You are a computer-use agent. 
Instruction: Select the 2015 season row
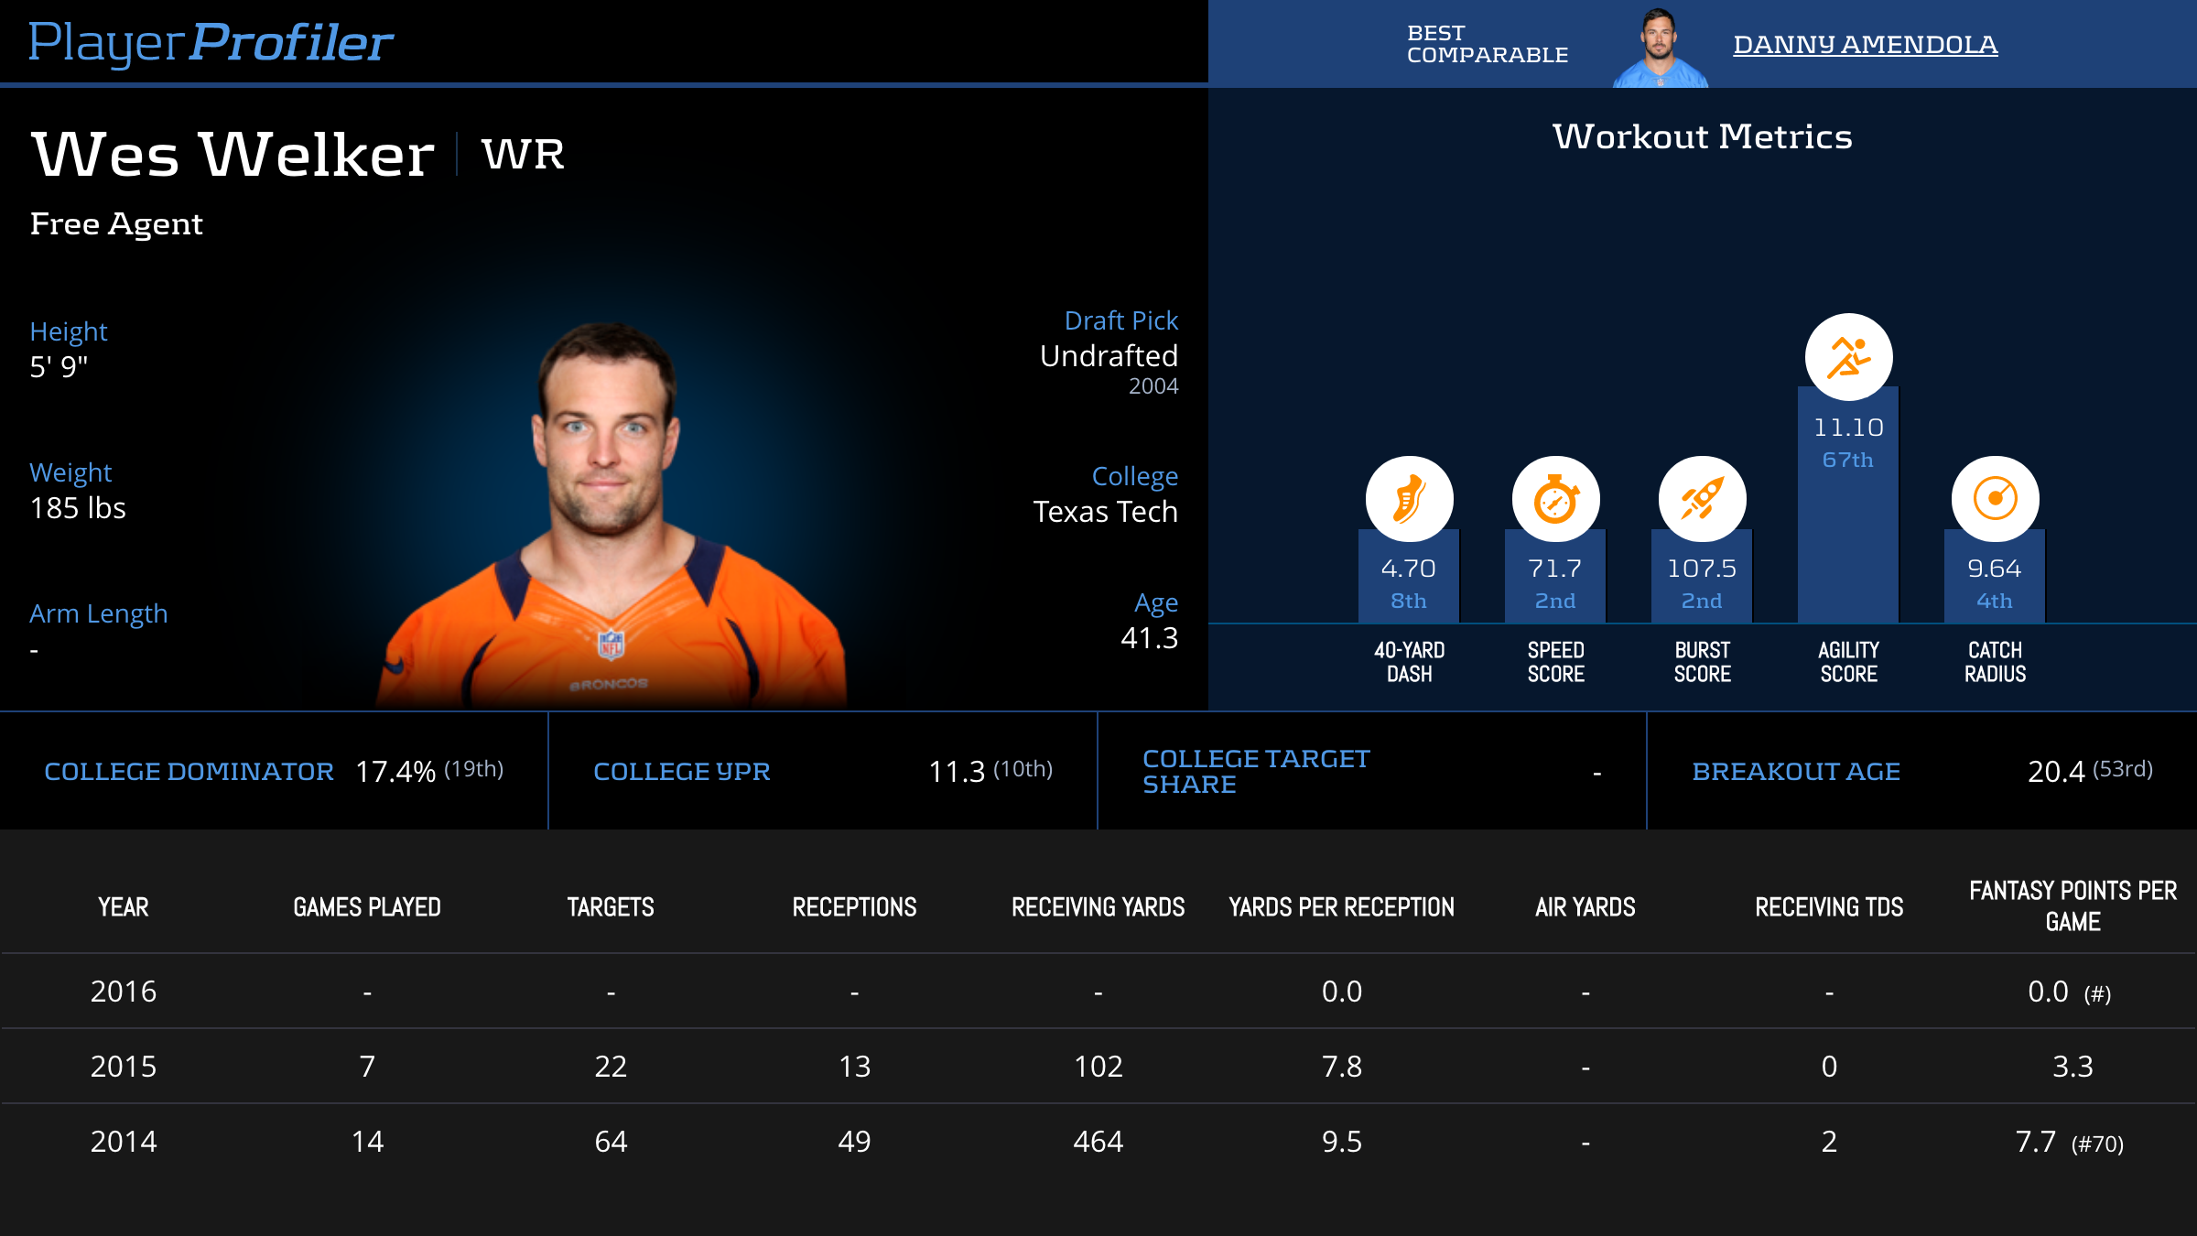tap(1098, 1067)
